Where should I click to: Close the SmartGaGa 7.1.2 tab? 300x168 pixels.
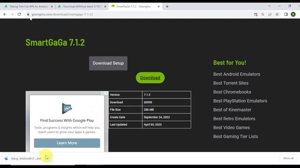pos(158,7)
